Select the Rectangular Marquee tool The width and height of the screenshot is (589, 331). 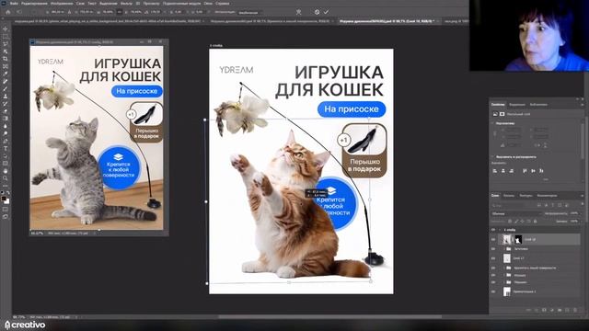point(6,37)
